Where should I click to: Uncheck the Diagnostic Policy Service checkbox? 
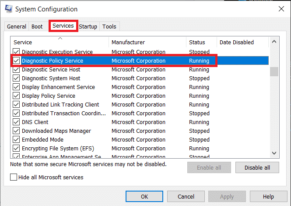coord(16,61)
